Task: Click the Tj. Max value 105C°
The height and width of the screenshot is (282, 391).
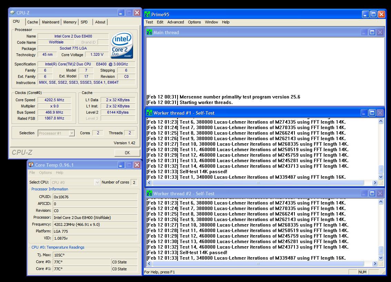Action: [x=95, y=255]
